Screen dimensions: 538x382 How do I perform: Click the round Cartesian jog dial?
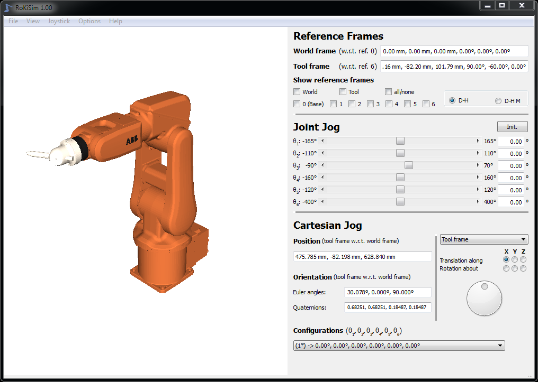pos(484,299)
